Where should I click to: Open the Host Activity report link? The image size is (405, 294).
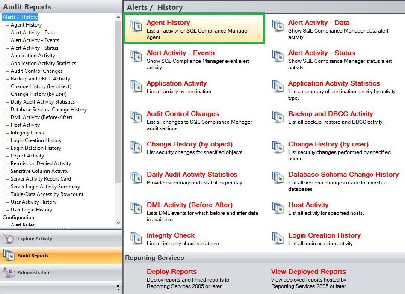coord(308,205)
